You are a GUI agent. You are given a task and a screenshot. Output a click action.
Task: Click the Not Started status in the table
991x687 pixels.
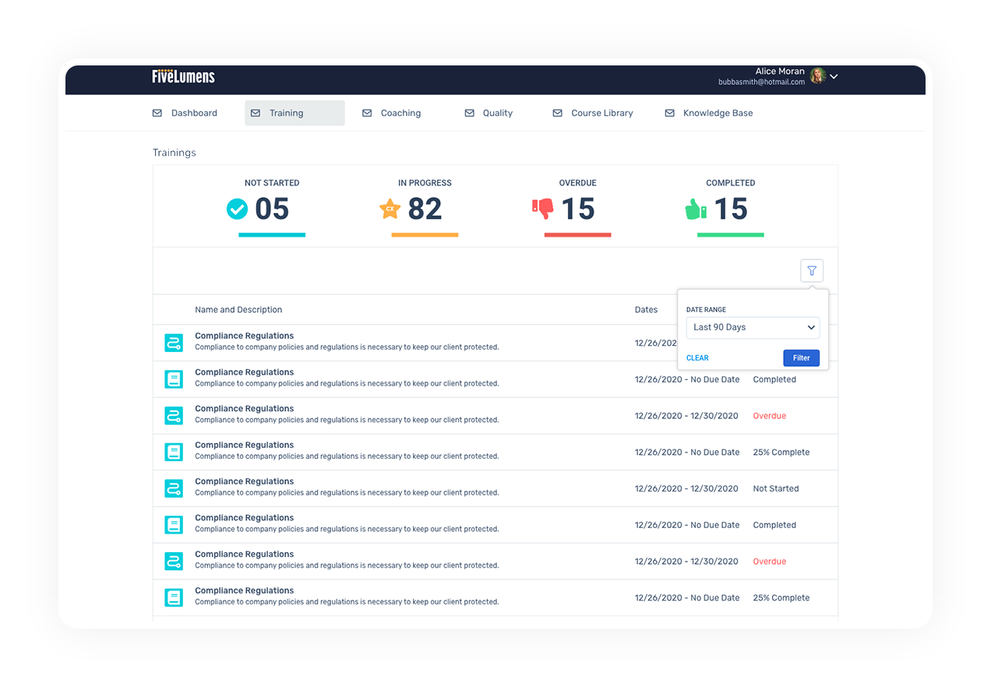(776, 488)
